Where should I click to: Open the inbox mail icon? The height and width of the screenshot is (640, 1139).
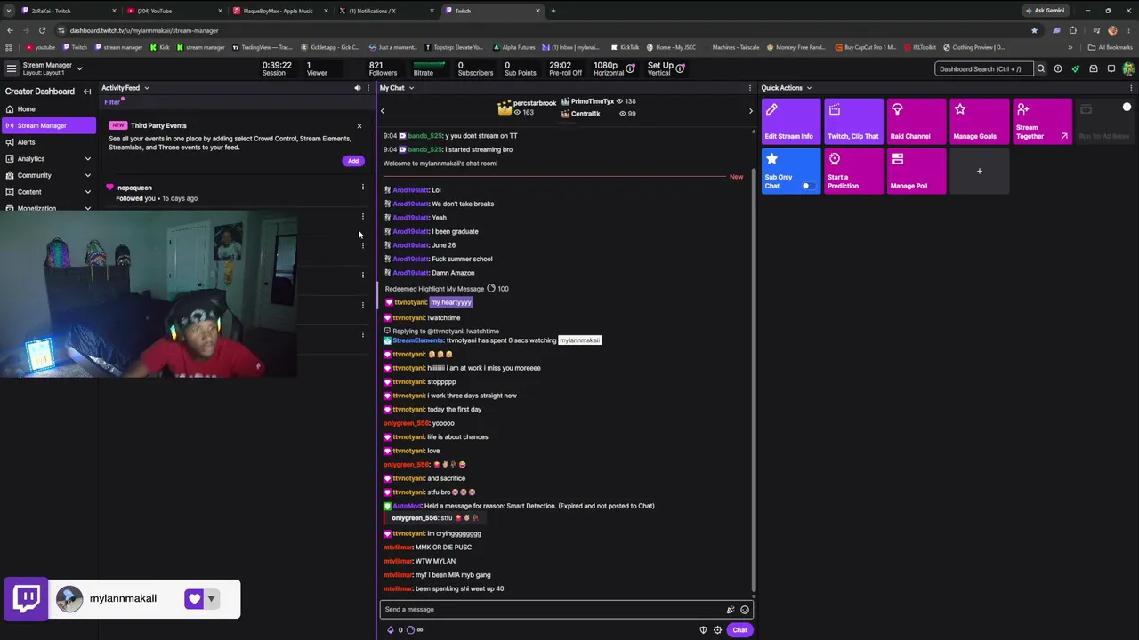(1094, 68)
